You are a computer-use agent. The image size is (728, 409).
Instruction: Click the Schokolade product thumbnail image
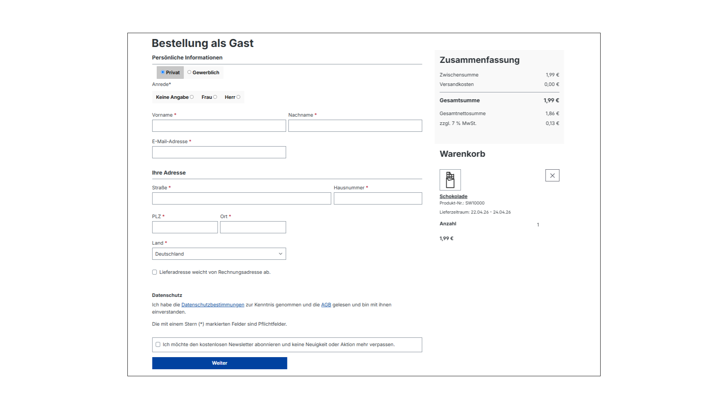coord(450,180)
